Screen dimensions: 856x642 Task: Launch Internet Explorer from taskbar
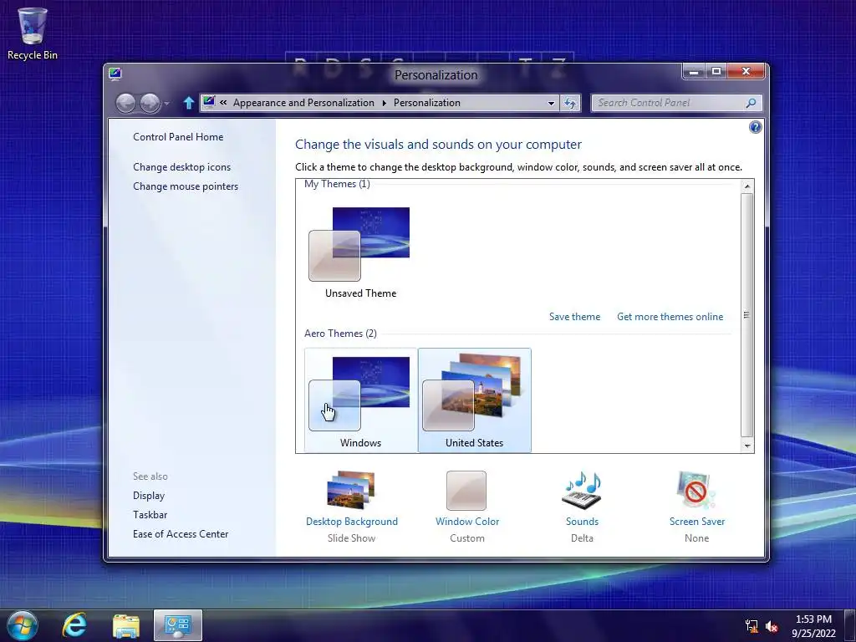point(74,625)
